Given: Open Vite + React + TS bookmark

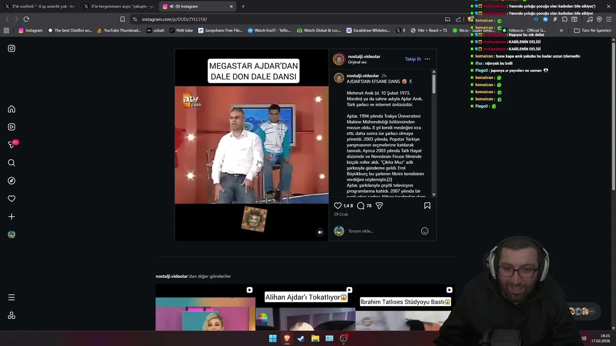Looking at the screenshot, I should (x=428, y=30).
